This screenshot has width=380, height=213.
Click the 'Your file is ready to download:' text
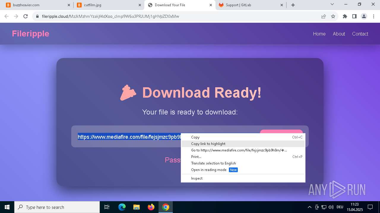click(x=190, y=112)
